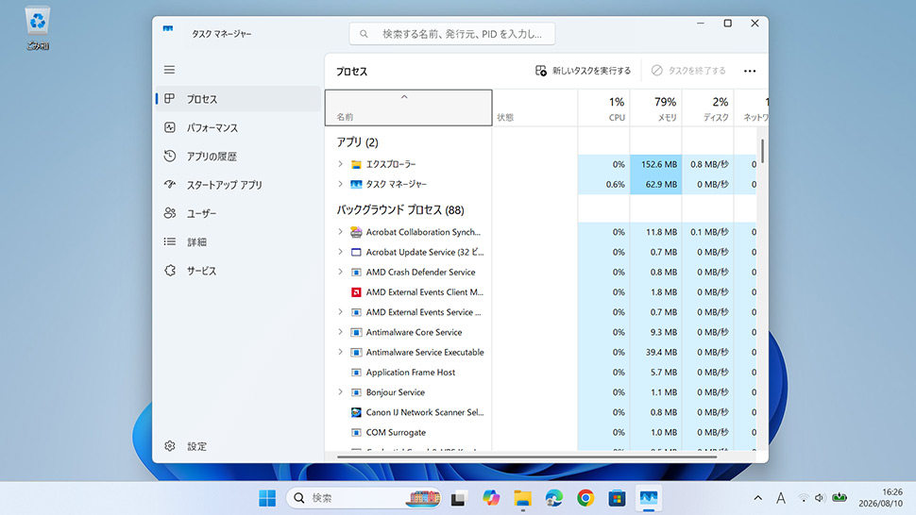Switch to パフォーマンス page

pyautogui.click(x=238, y=127)
